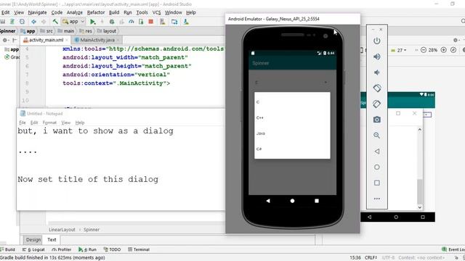The width and height of the screenshot is (465, 261).
Task: Tap the phone's Back navigation button
Action: (268, 201)
